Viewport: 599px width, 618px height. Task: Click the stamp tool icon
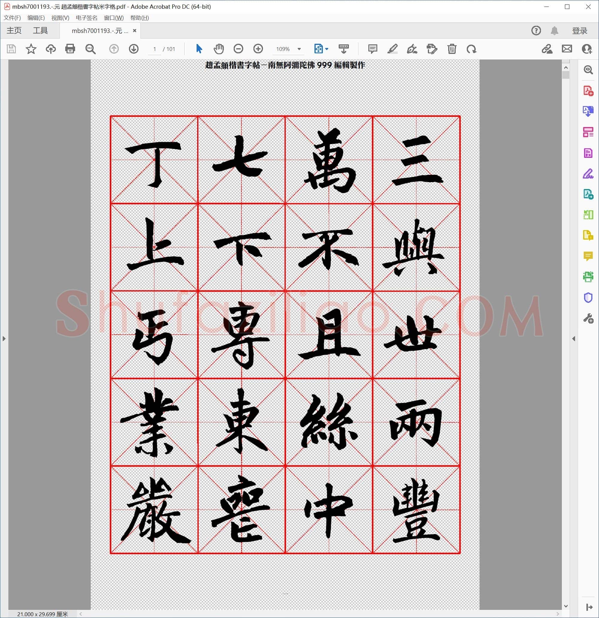click(432, 49)
